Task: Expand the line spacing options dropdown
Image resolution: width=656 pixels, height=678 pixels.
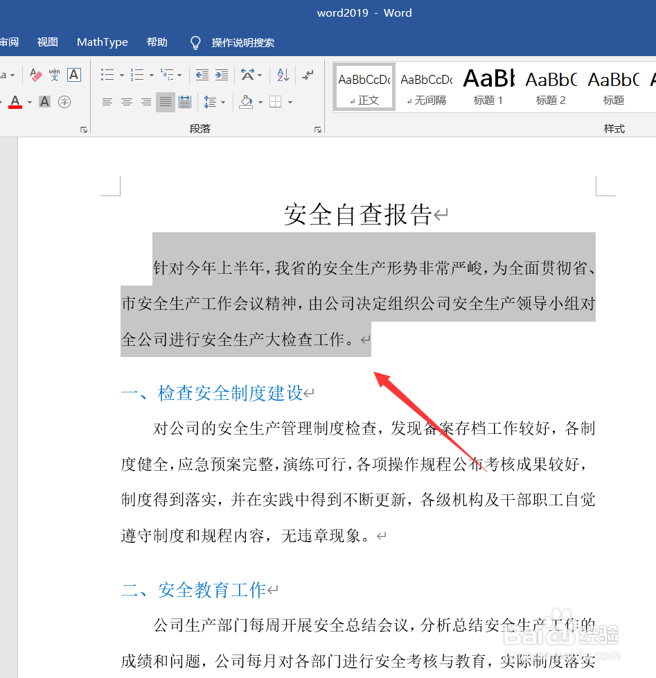Action: click(x=223, y=102)
